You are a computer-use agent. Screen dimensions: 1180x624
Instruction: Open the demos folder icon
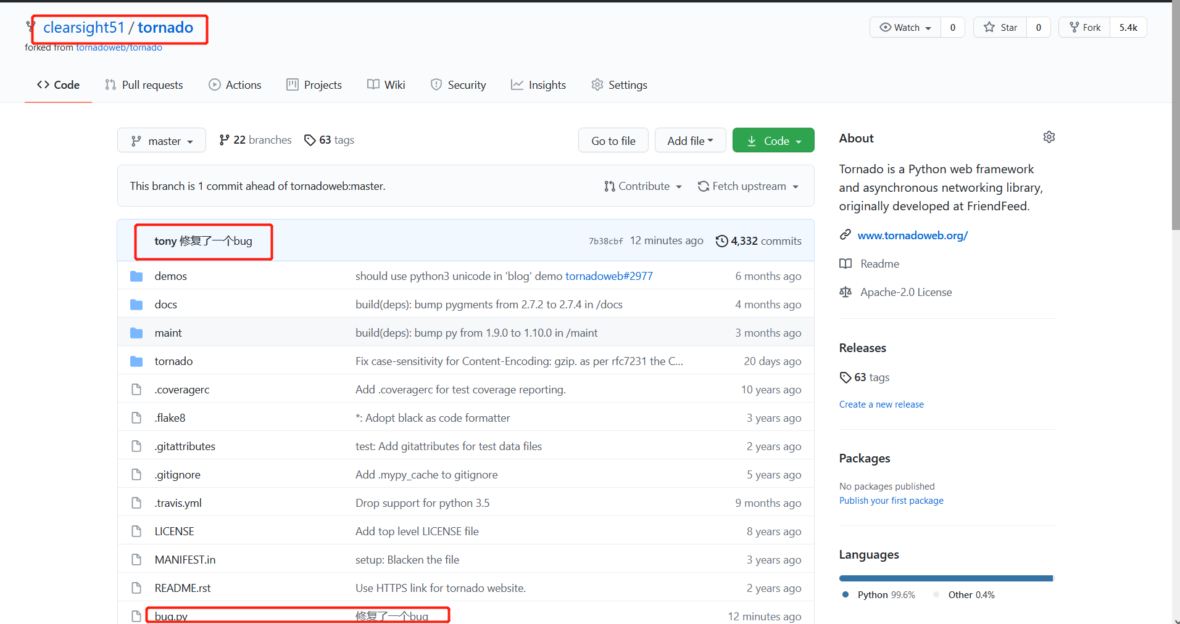point(136,276)
